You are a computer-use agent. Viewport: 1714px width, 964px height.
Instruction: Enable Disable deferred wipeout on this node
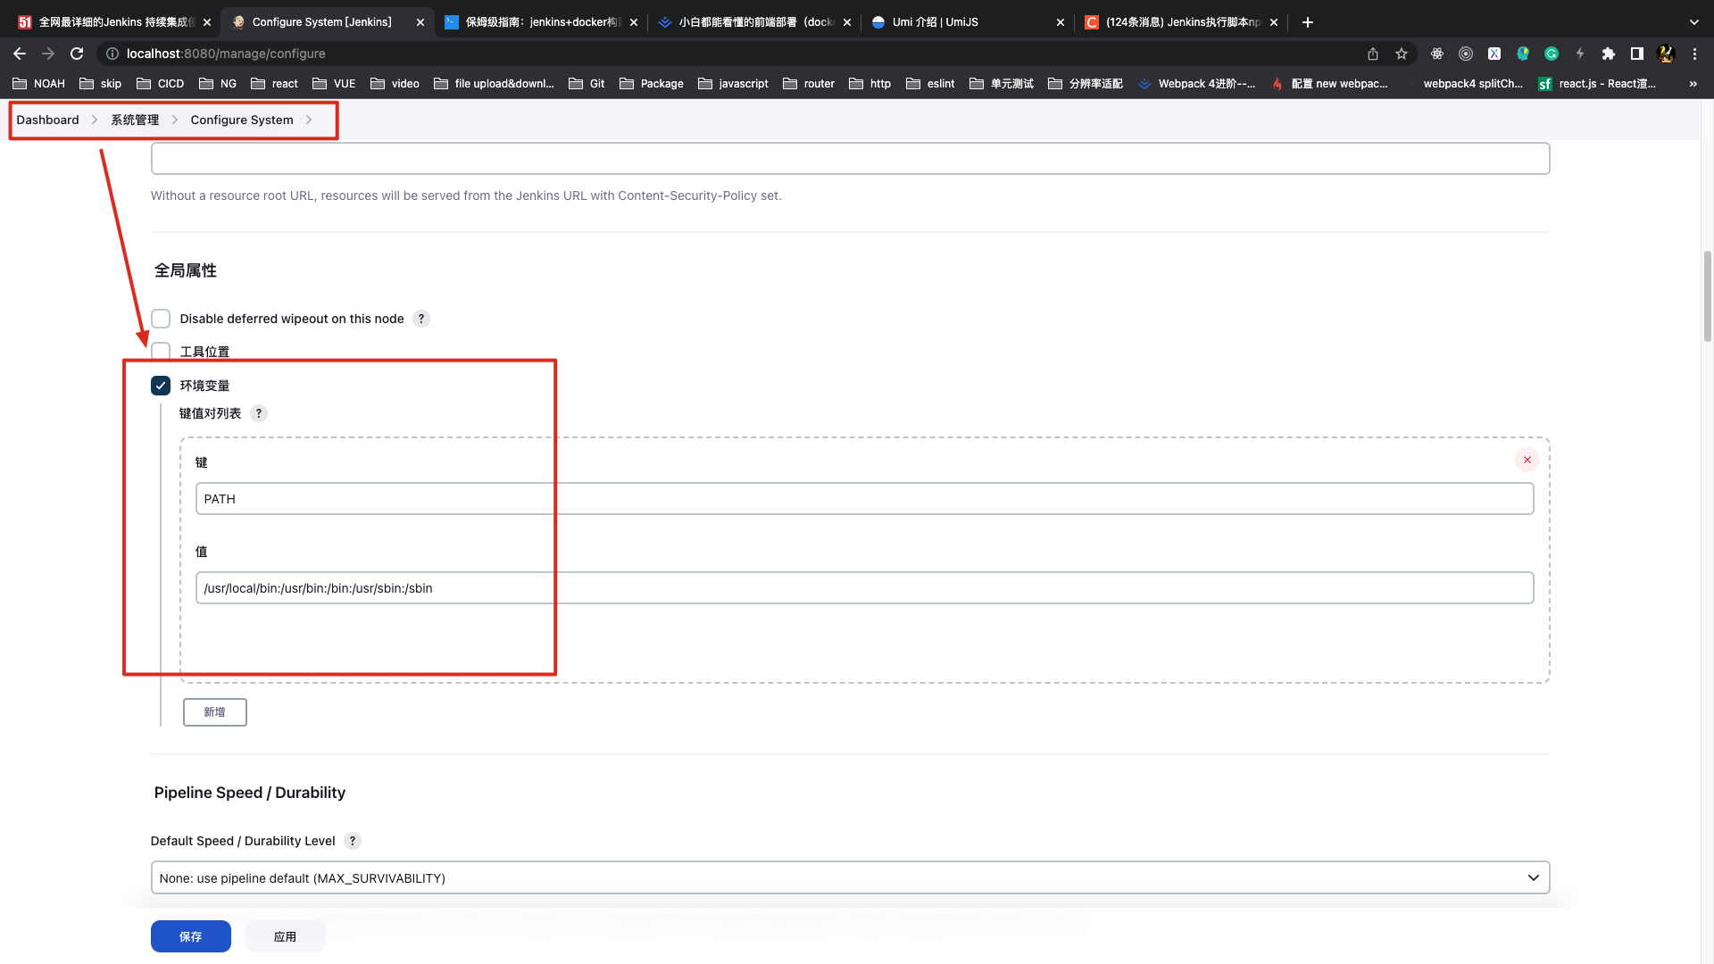pyautogui.click(x=161, y=319)
